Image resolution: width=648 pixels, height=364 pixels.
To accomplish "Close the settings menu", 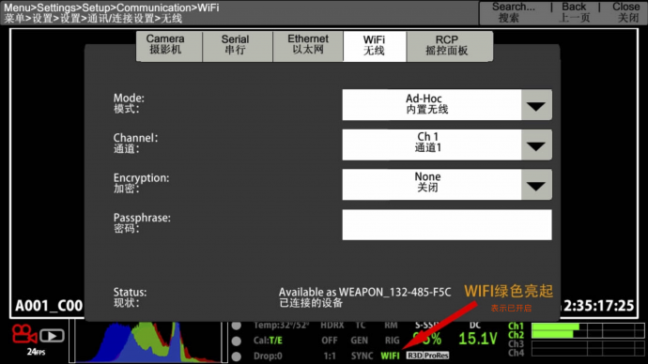I will 626,12.
